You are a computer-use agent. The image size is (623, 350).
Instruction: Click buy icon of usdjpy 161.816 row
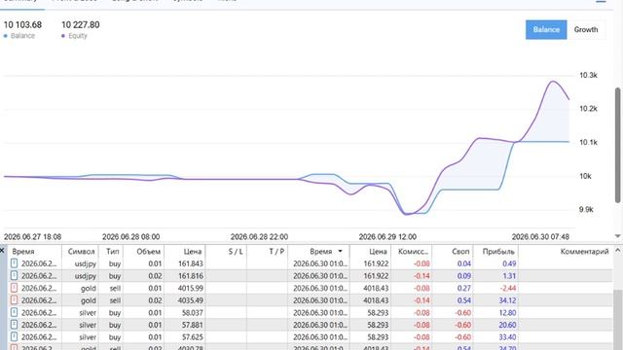[14, 276]
